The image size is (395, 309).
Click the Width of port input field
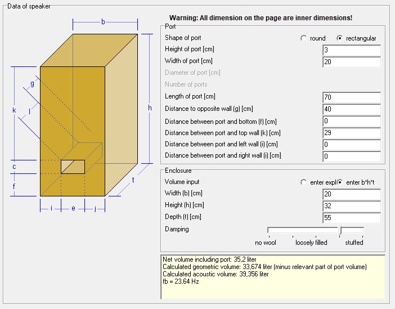coord(352,62)
